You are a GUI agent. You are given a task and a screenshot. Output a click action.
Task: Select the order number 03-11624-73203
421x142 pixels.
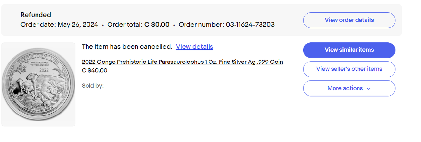tap(250, 25)
